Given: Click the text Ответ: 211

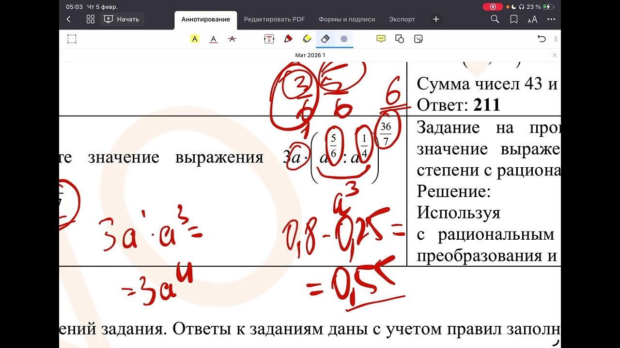Looking at the screenshot, I should coord(458,104).
